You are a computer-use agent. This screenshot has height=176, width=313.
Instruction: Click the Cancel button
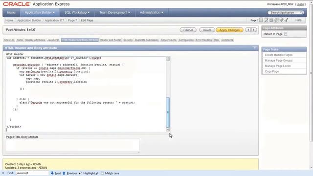pyautogui.click(x=188, y=30)
